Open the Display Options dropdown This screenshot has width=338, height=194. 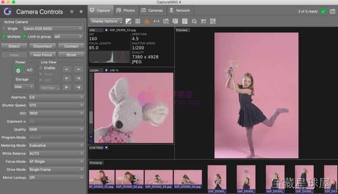click(x=106, y=21)
